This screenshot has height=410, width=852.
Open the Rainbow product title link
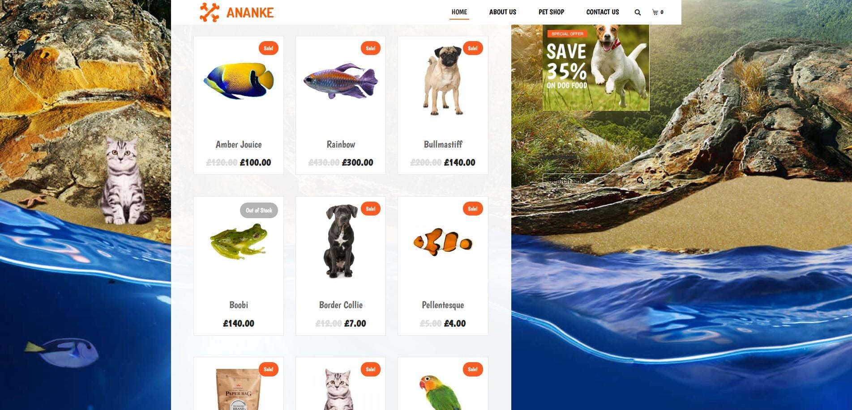point(341,144)
